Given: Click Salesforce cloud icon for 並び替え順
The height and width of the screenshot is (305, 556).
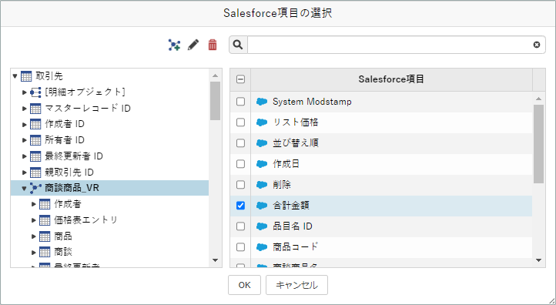Looking at the screenshot, I should coord(262,143).
